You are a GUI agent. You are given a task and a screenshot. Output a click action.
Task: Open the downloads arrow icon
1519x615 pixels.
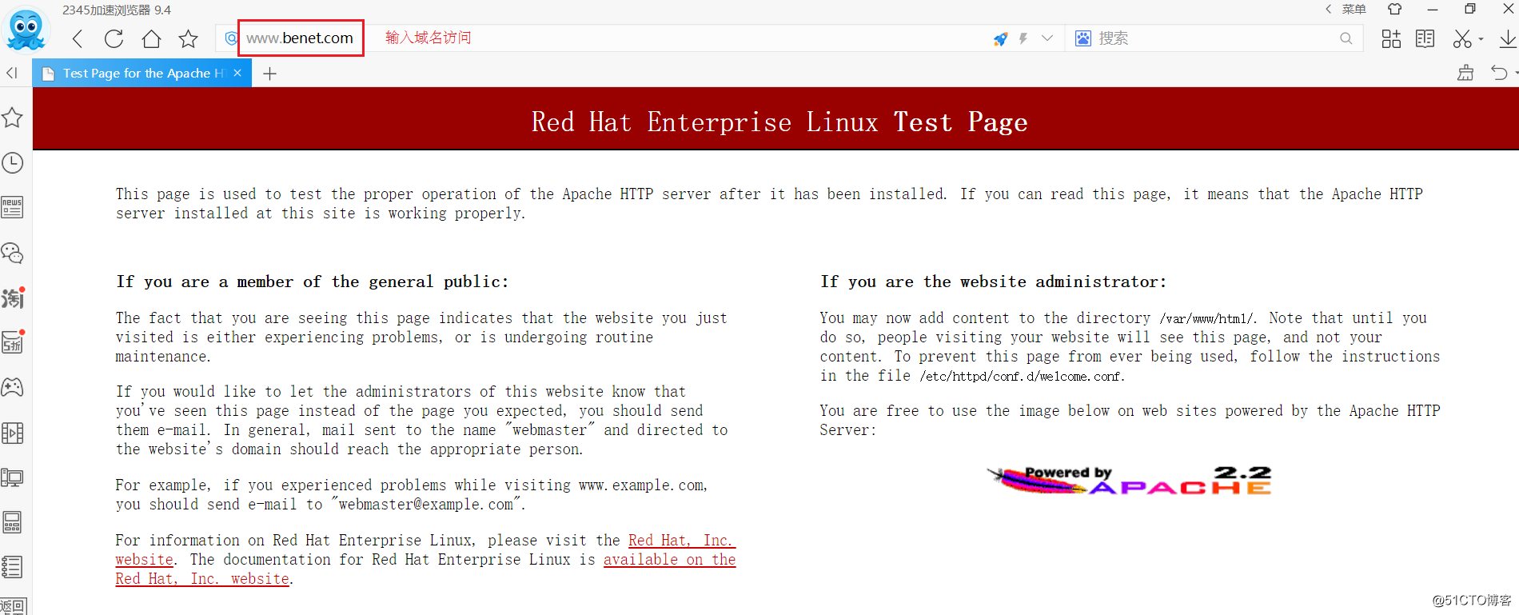coord(1508,38)
